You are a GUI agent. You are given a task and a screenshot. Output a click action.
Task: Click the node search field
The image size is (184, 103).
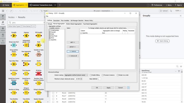[26, 23]
